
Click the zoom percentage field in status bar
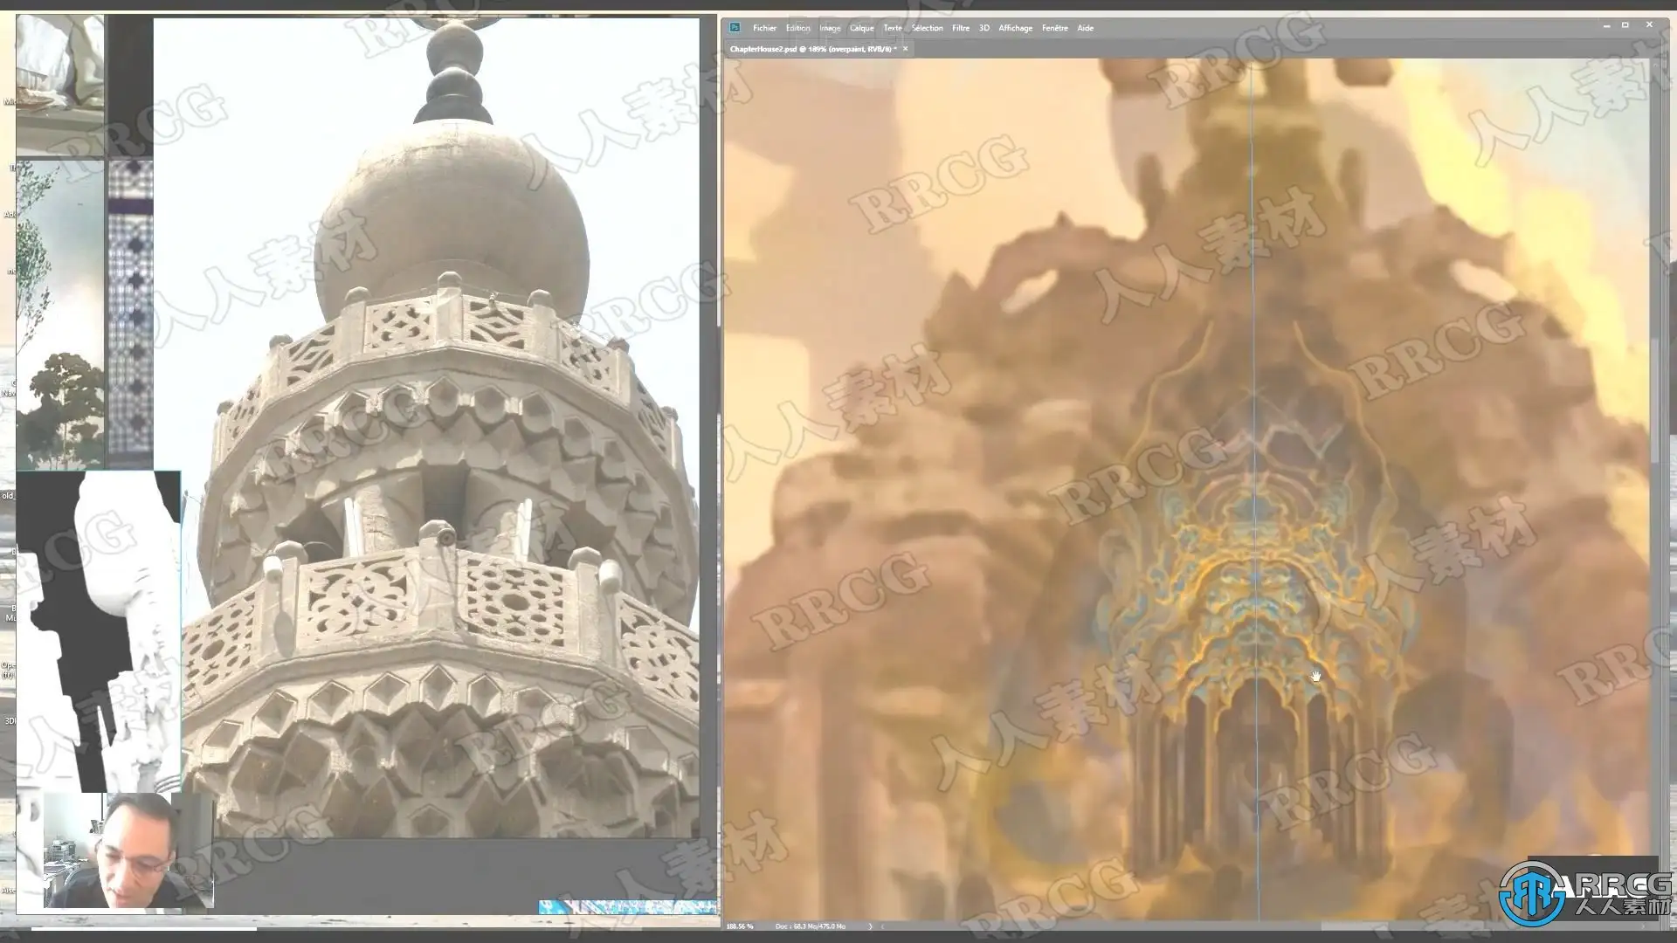tap(740, 926)
